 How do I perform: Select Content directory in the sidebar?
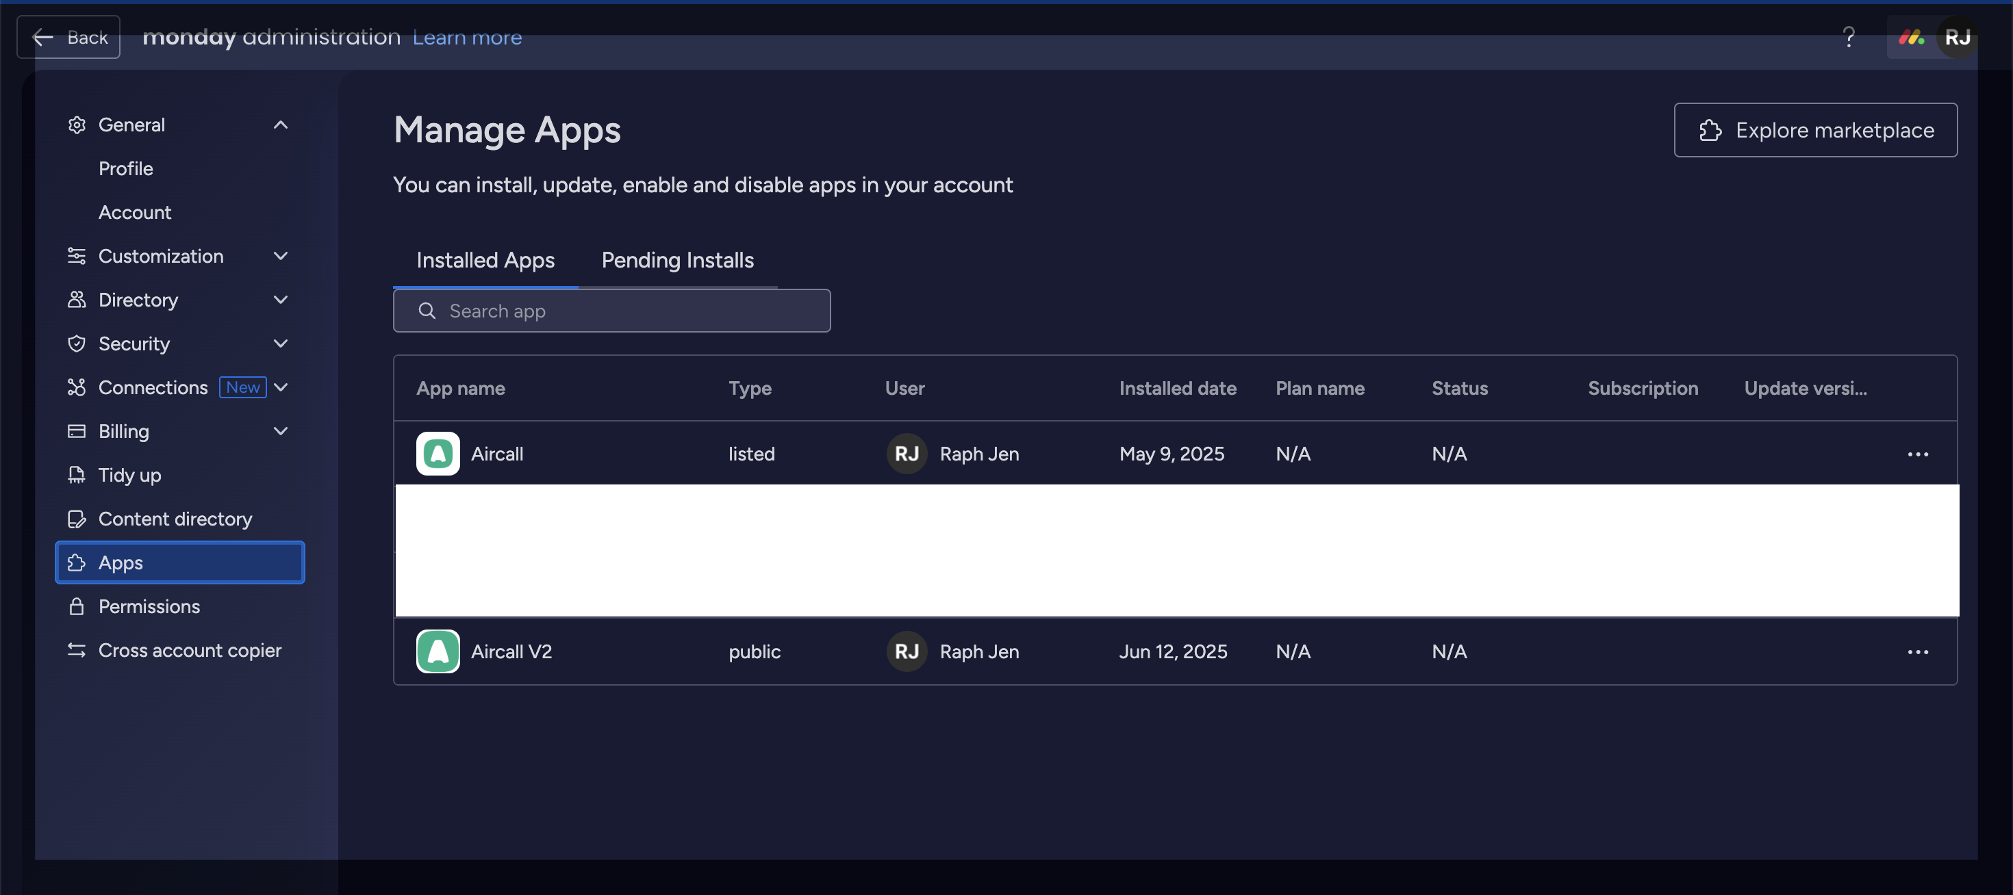pos(181,519)
